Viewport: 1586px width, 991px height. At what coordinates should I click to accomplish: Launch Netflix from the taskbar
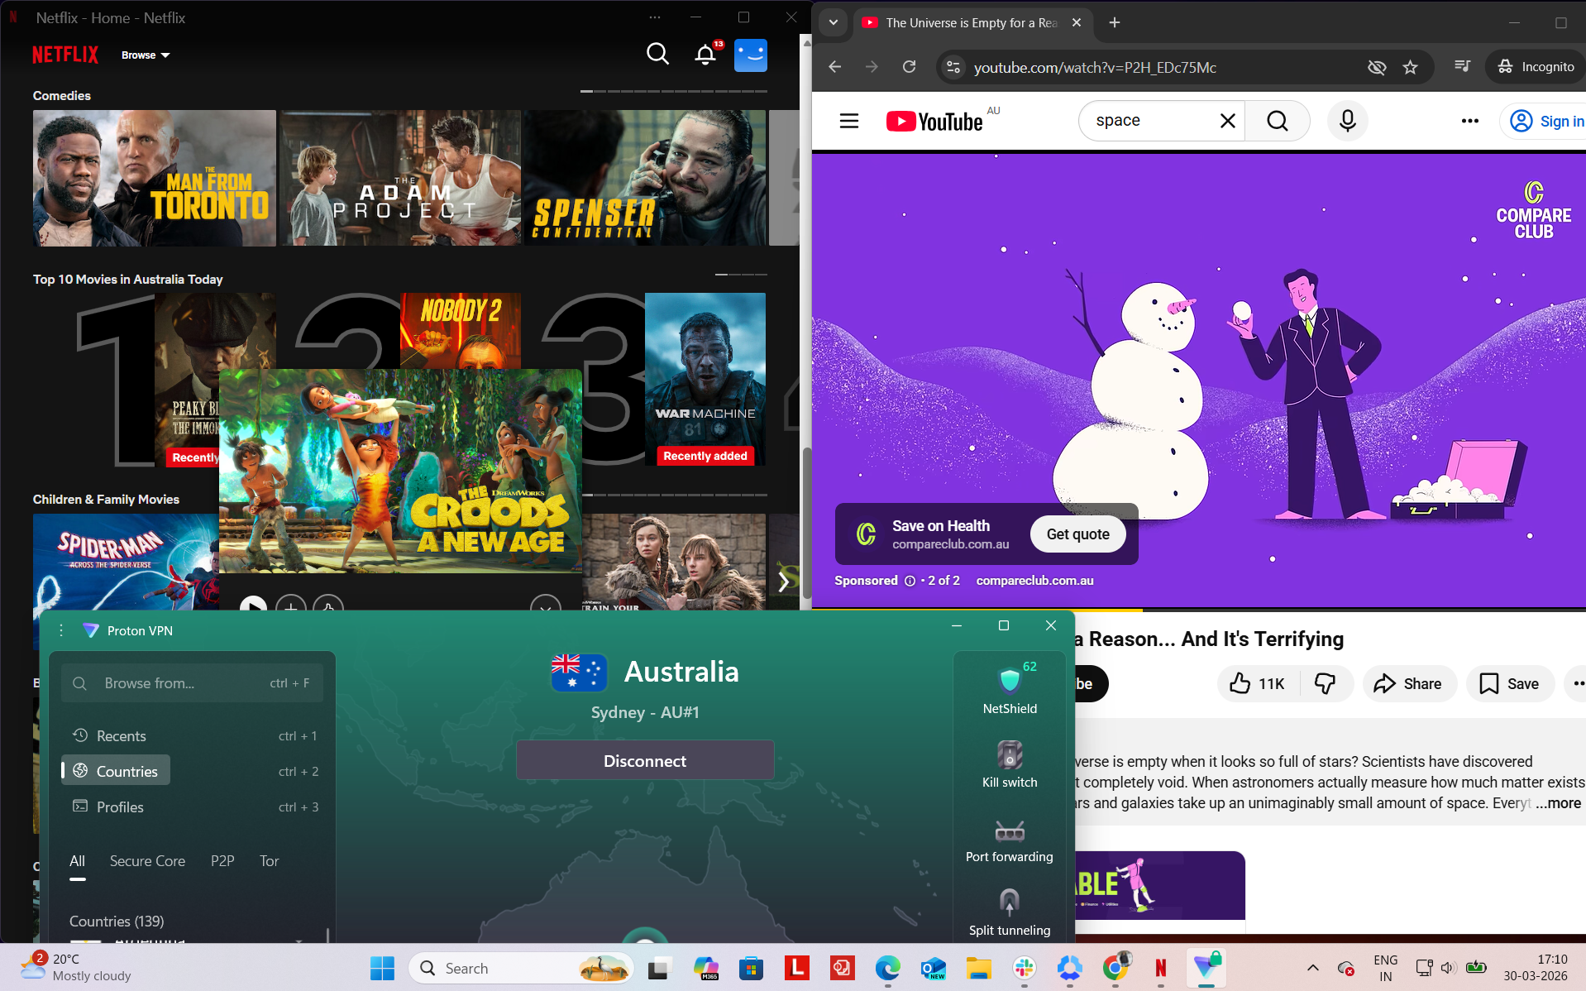[1160, 968]
